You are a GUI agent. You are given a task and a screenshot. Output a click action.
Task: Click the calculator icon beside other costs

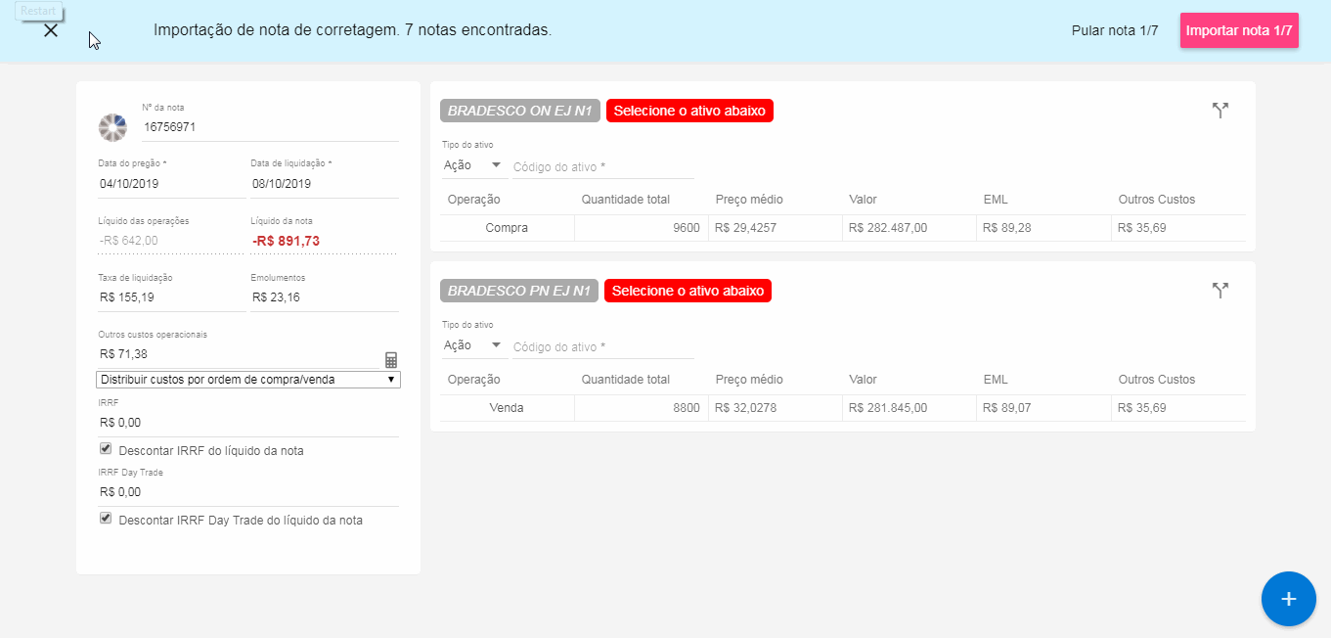tap(391, 359)
